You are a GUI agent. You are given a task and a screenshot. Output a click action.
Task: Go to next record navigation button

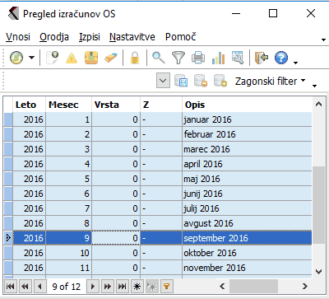click(93, 287)
